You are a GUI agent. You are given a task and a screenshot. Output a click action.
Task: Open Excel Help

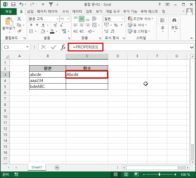click(159, 4)
